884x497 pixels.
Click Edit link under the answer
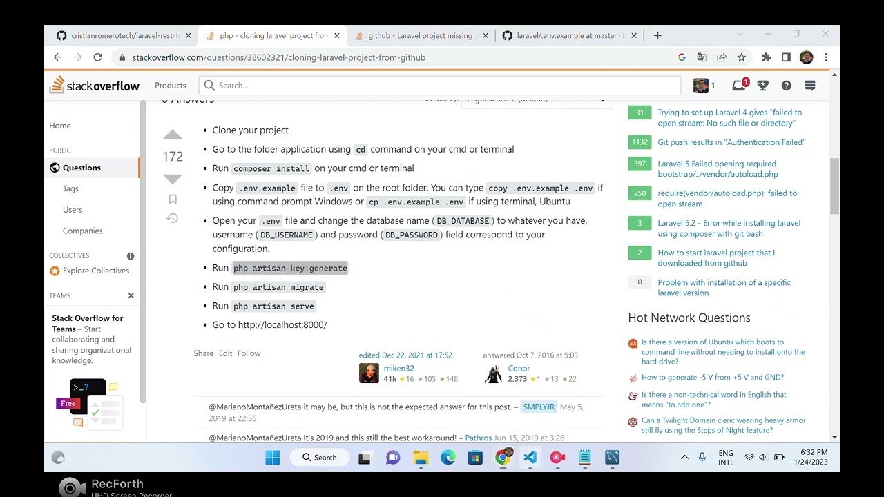226,353
